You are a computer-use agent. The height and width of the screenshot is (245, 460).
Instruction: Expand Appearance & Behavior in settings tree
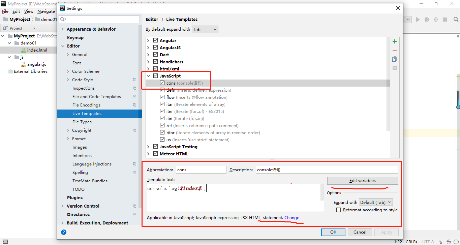click(x=63, y=29)
